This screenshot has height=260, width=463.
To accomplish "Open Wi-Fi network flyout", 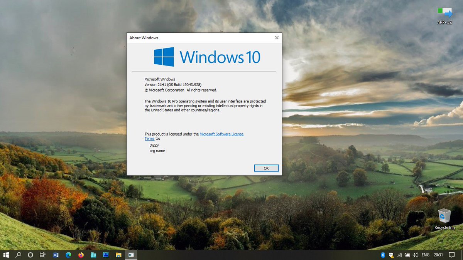I will (399, 255).
